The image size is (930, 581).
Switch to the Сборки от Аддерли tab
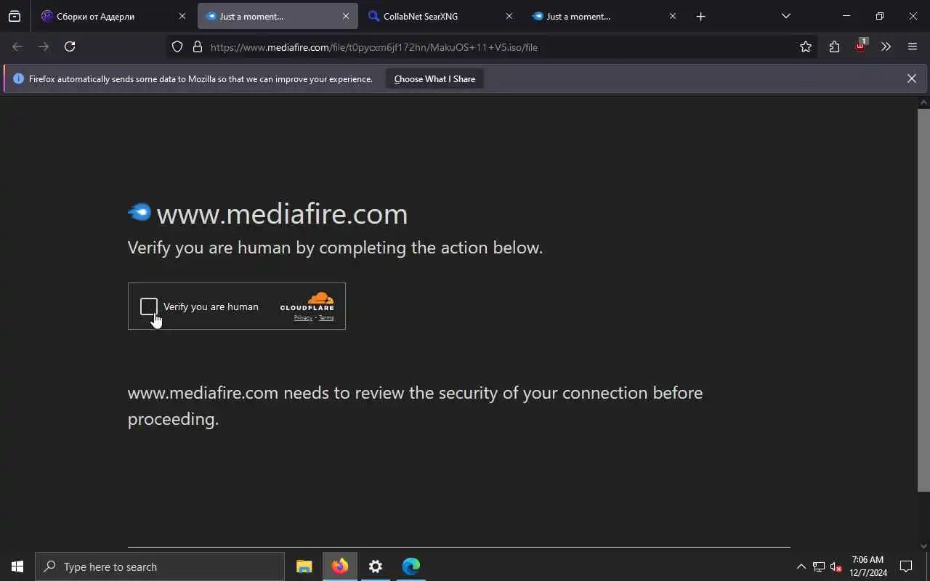(x=114, y=16)
